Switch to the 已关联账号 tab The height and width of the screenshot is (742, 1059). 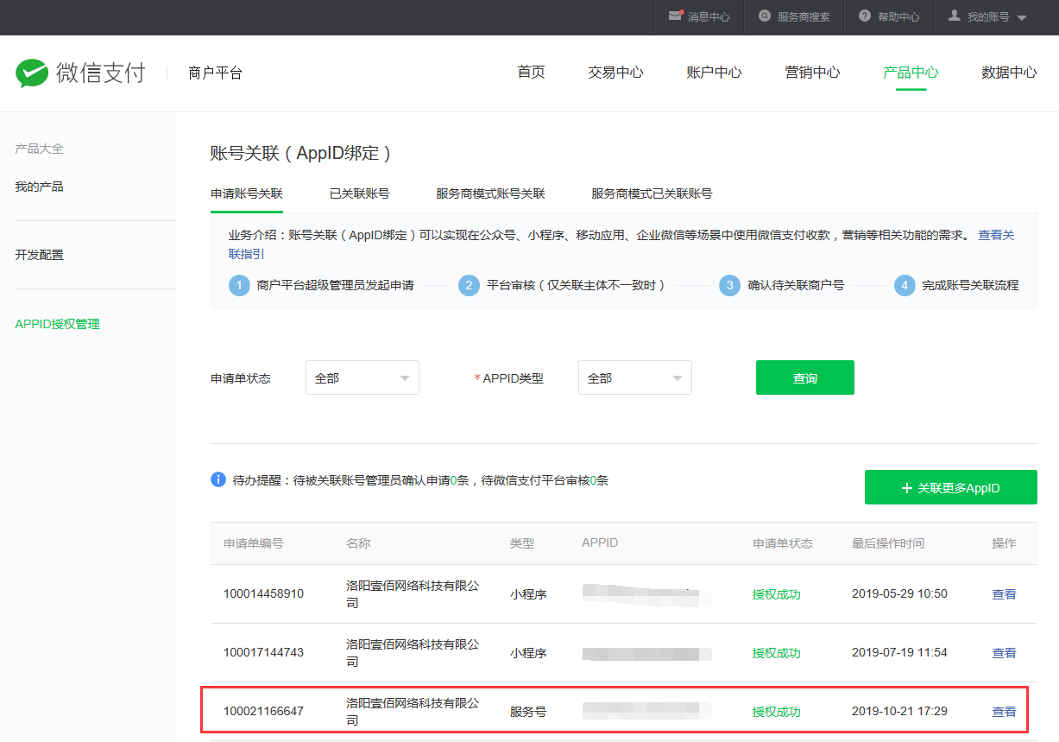pyautogui.click(x=360, y=193)
